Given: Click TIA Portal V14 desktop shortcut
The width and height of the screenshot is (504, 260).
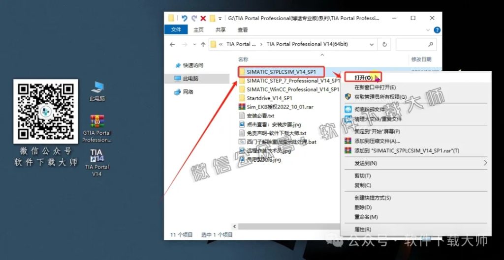Looking at the screenshot, I should click(97, 162).
